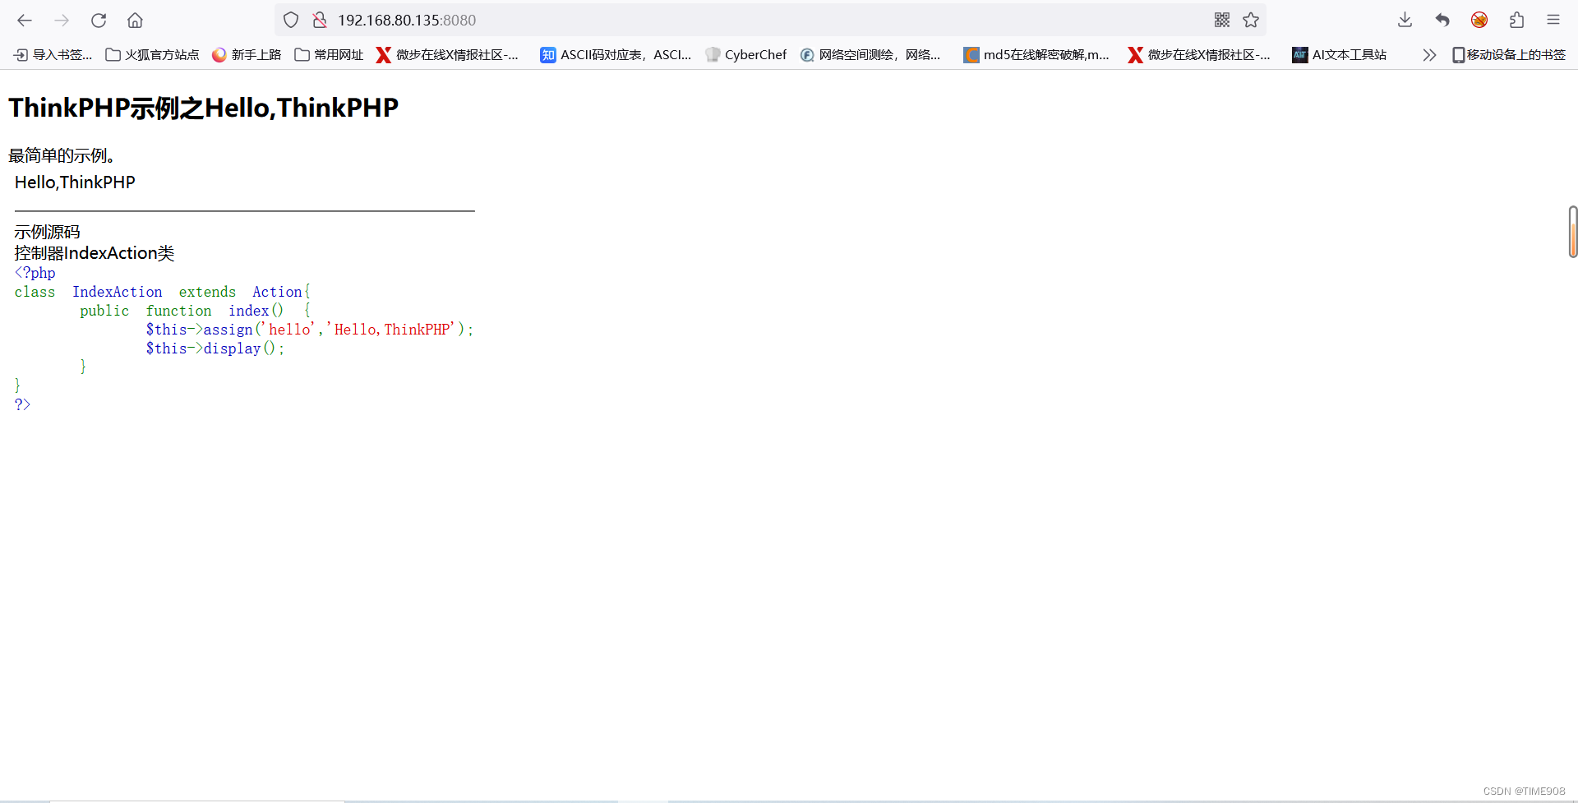Open 移动设备上的书签 menu
The height and width of the screenshot is (803, 1578).
1509,55
